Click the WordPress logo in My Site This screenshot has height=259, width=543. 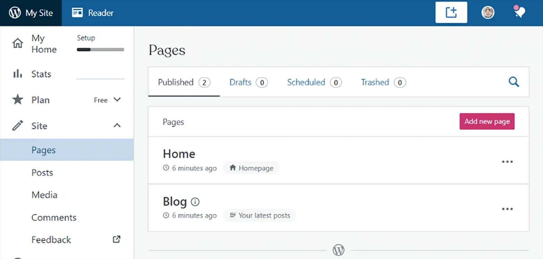click(x=15, y=13)
